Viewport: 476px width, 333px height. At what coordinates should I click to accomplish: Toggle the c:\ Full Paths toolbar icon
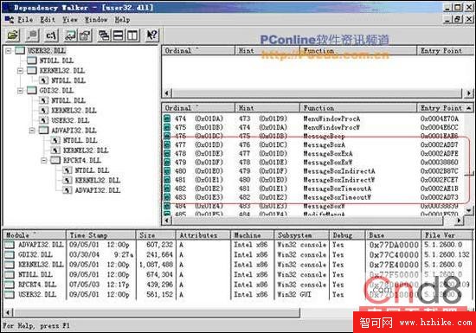(x=51, y=35)
